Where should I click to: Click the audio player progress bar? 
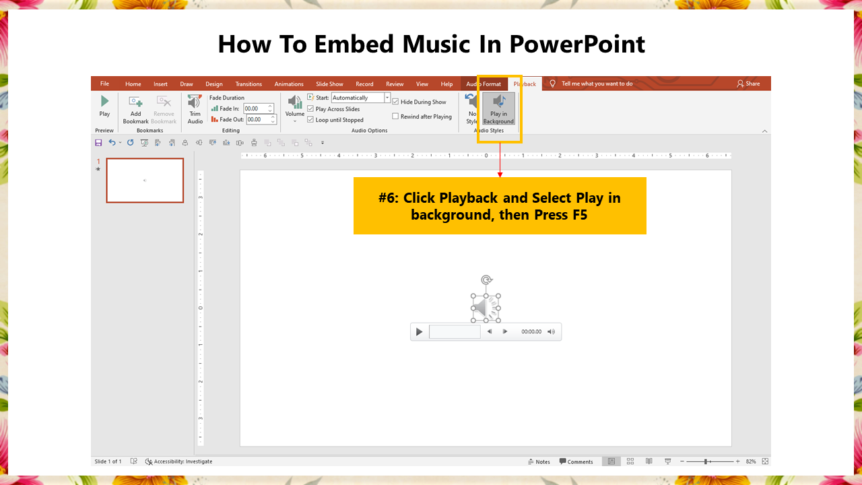[455, 331]
